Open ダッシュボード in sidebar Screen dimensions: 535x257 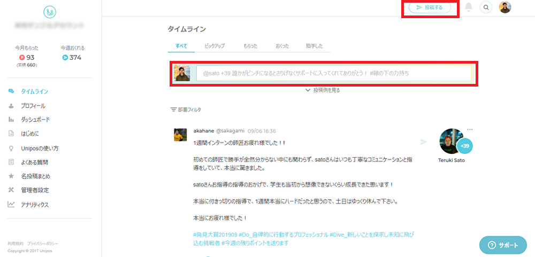(35, 120)
